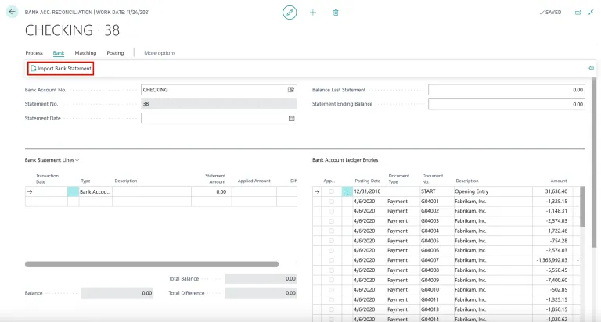This screenshot has height=322, width=601.
Task: Toggle Applied checkbox for G04003
Action: (x=331, y=221)
